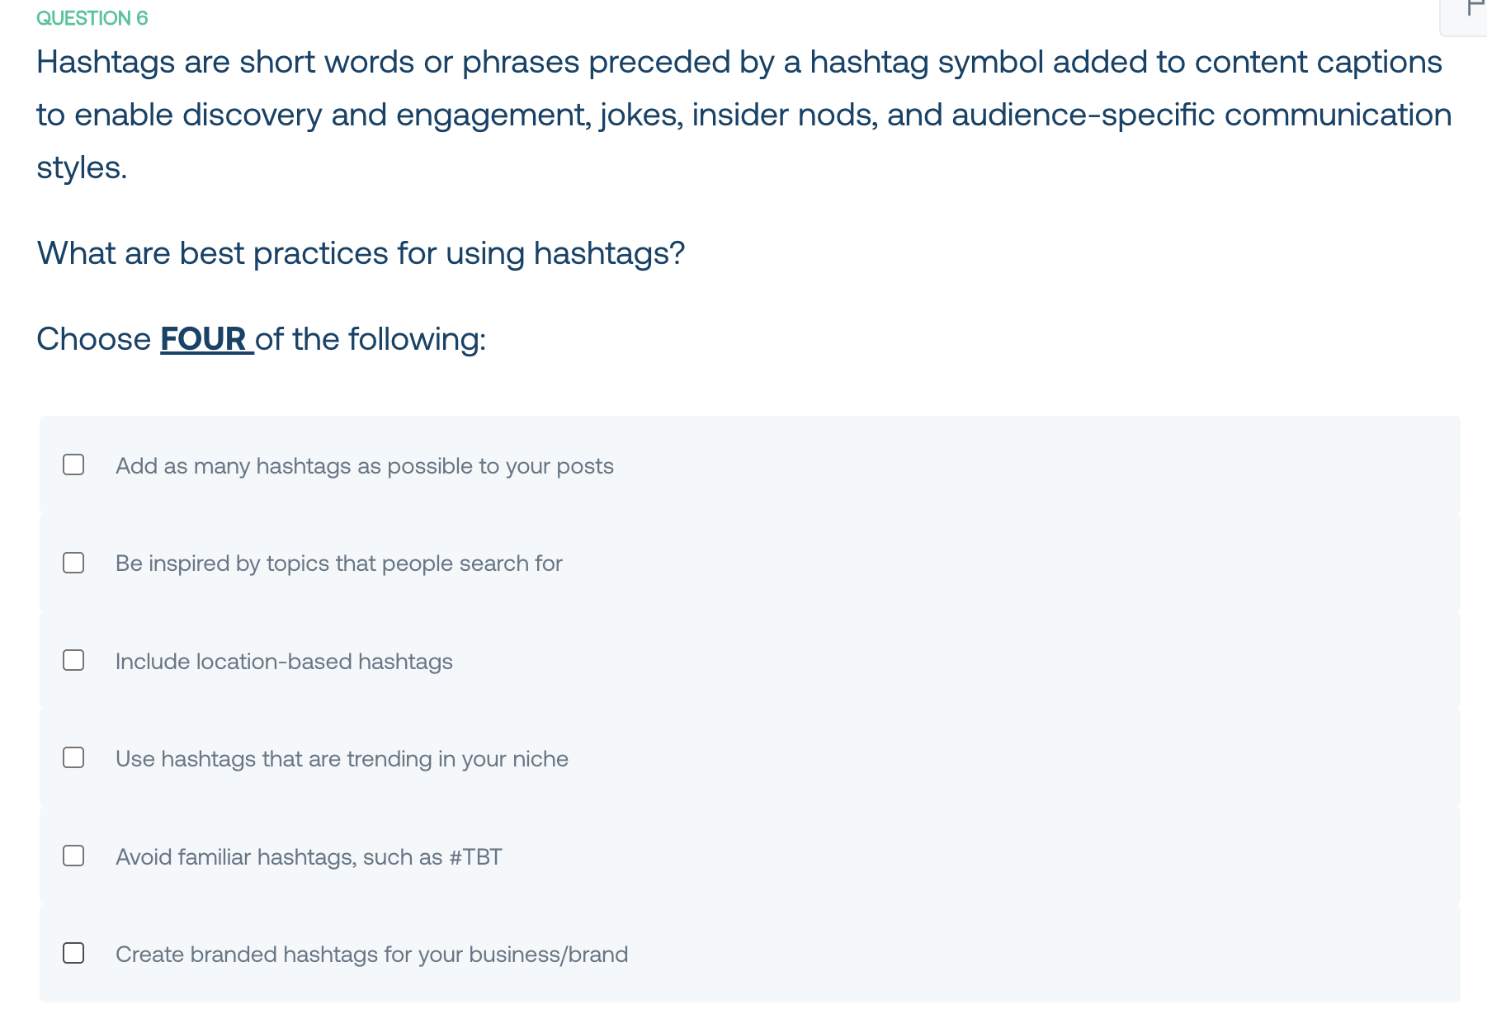Screen dimensions: 1487x1028
Task: Click the 'Avoid familiar hashtags, such as #TBT' text
Action: tap(309, 857)
